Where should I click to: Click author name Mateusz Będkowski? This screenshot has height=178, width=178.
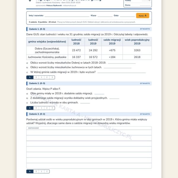click(x=54, y=5)
